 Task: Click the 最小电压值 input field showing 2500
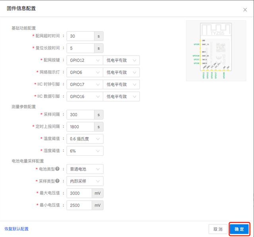point(79,205)
